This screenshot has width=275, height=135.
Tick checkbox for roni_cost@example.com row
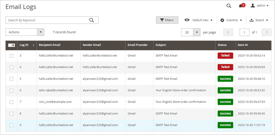(x=11, y=102)
